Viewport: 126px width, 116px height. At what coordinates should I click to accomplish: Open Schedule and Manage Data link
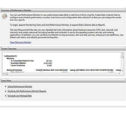19,96
